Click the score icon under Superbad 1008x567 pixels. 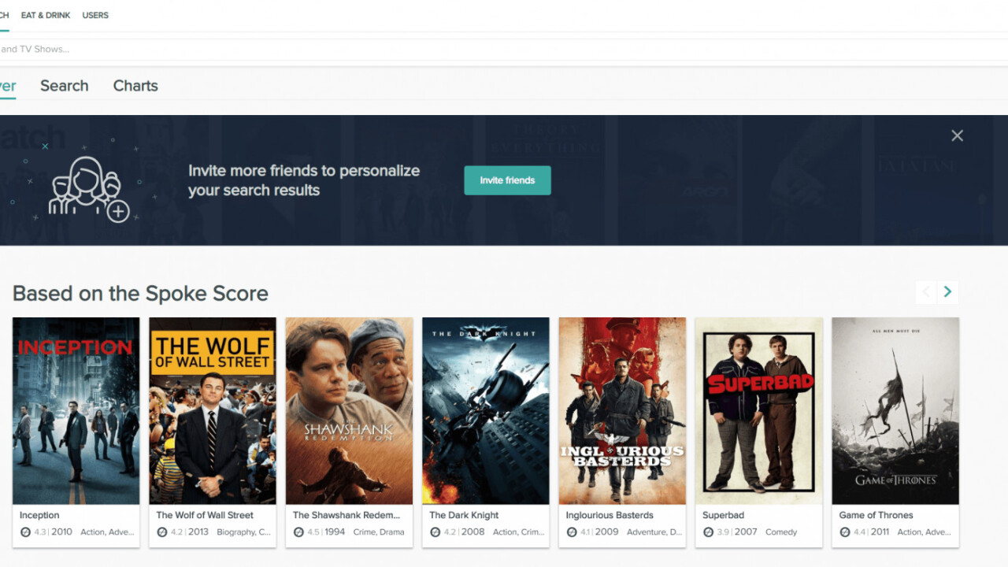[x=708, y=532]
